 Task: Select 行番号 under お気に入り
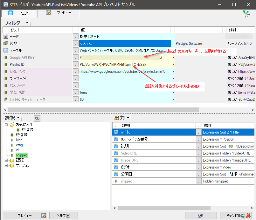(27, 130)
